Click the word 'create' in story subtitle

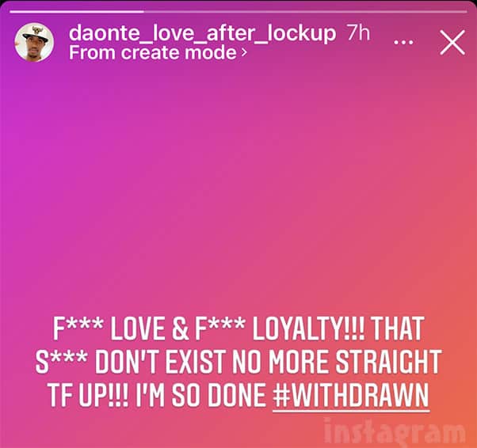(151, 52)
